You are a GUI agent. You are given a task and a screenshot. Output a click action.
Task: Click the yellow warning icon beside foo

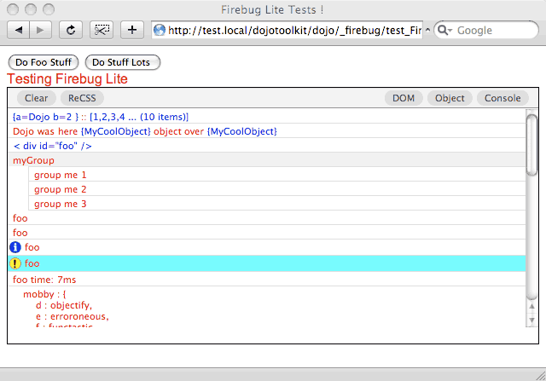pos(15,263)
